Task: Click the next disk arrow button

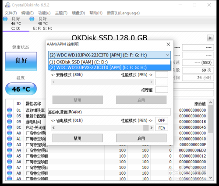Action: (x=210, y=38)
